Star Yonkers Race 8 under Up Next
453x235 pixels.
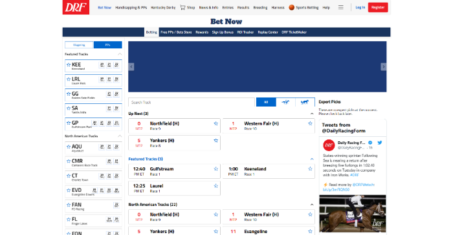[215, 141]
